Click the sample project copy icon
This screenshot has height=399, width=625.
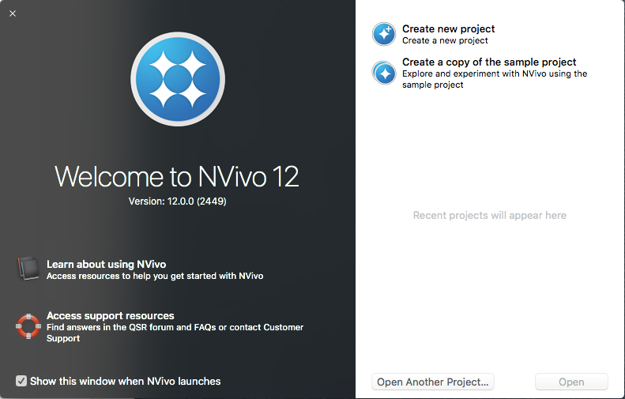point(384,73)
